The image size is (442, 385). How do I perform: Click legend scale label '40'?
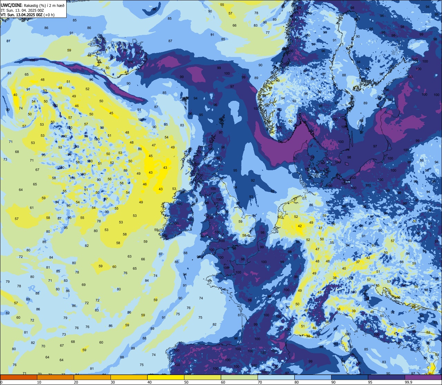click(x=150, y=382)
